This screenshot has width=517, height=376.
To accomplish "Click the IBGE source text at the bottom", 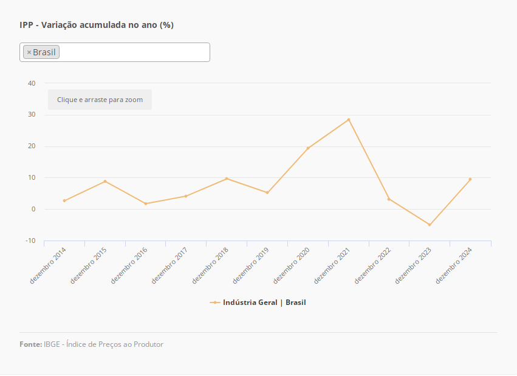I will click(103, 344).
